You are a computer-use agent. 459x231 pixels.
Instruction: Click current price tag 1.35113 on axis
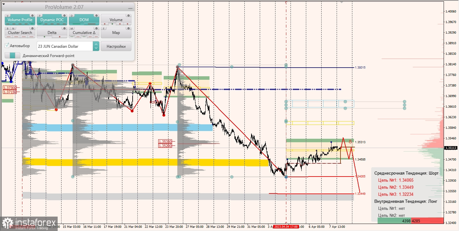pos(451,148)
